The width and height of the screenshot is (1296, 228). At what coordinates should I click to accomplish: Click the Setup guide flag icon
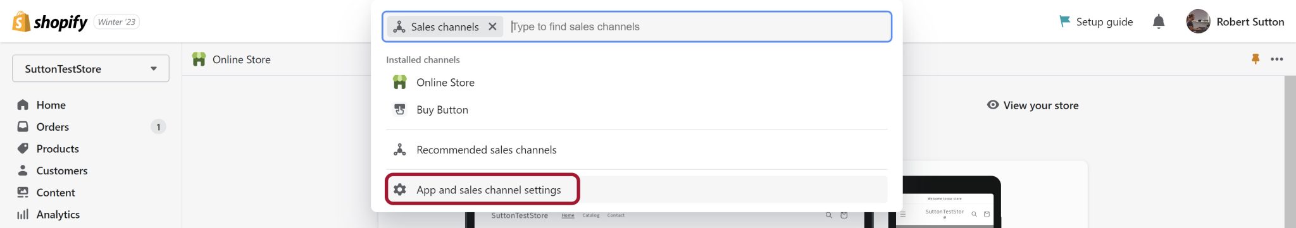pos(1065,21)
